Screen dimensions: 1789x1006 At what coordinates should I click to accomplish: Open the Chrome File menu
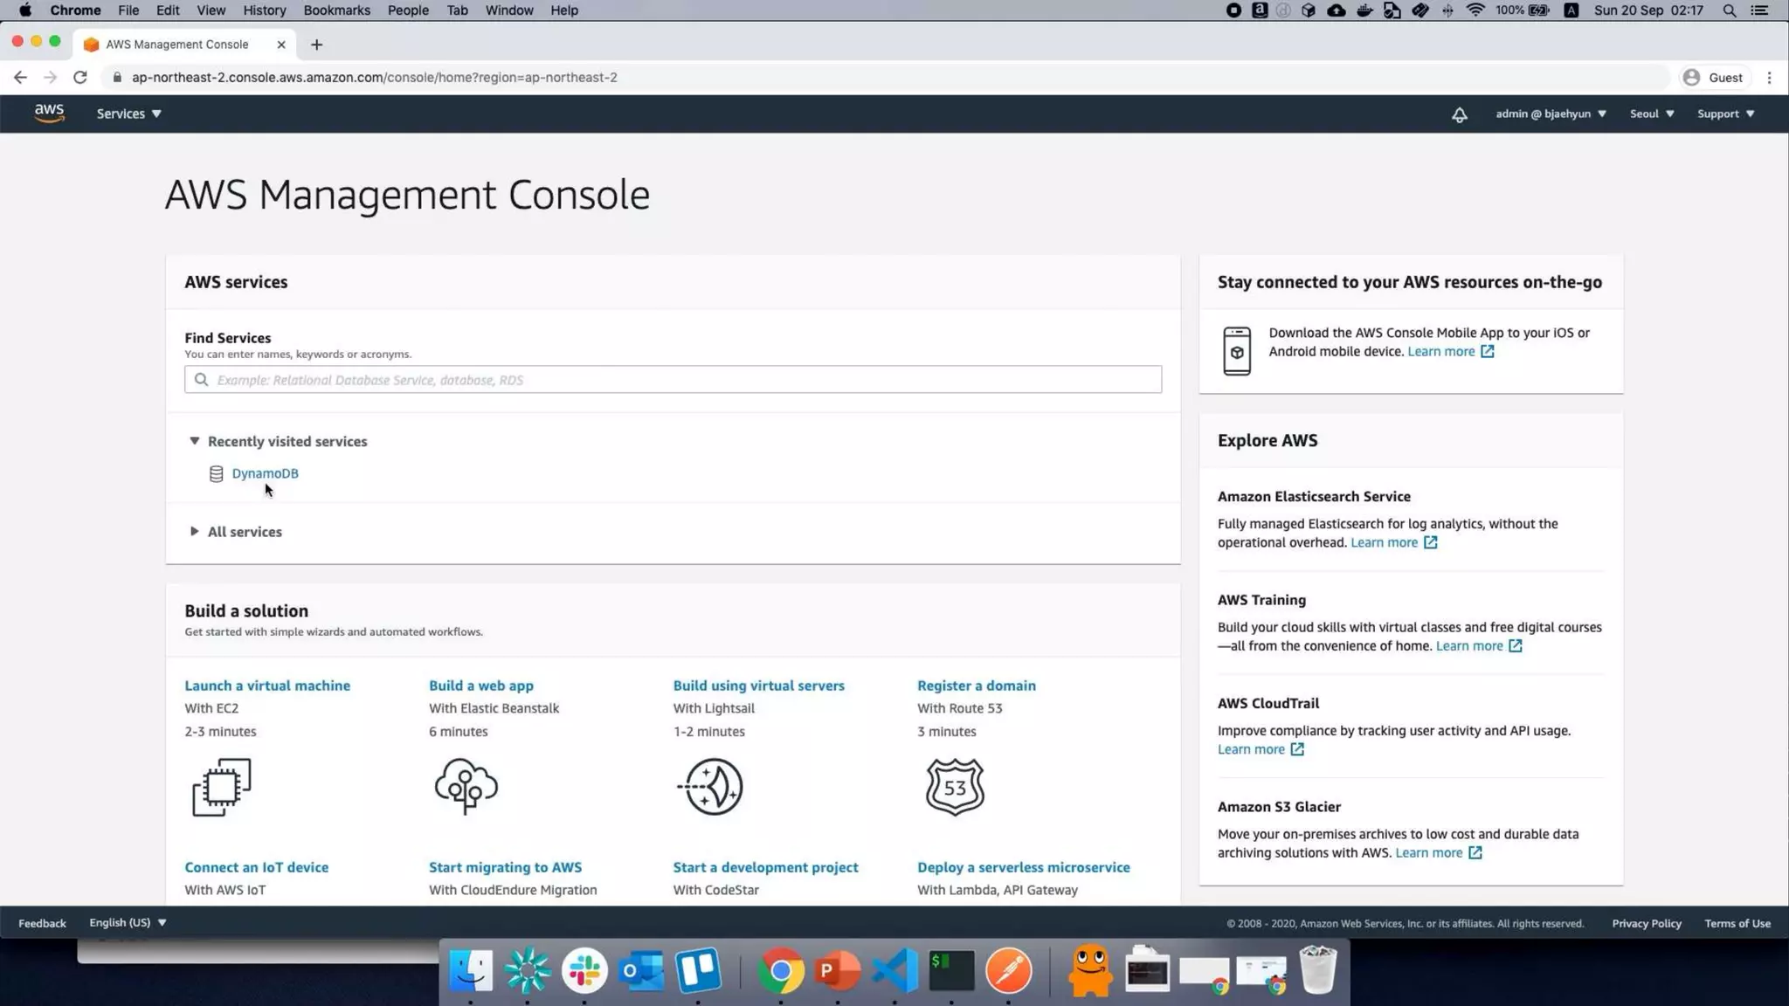pyautogui.click(x=128, y=10)
